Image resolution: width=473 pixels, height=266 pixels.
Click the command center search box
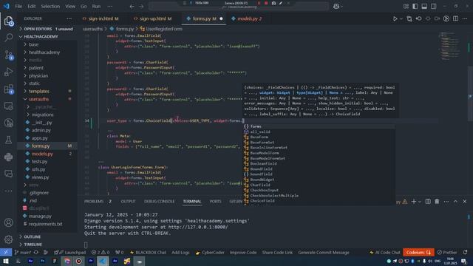click(x=238, y=7)
